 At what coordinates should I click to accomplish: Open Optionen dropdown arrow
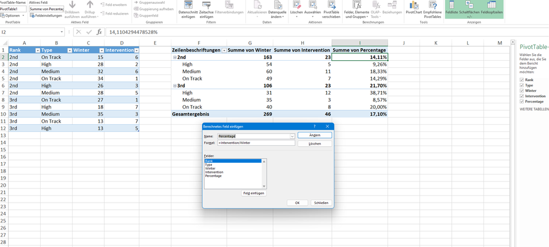click(23, 16)
